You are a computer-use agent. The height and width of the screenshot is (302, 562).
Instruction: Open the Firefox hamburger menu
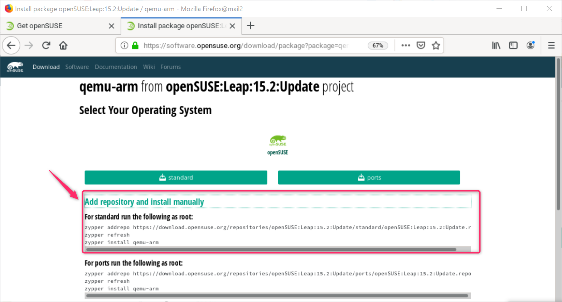[x=551, y=45]
